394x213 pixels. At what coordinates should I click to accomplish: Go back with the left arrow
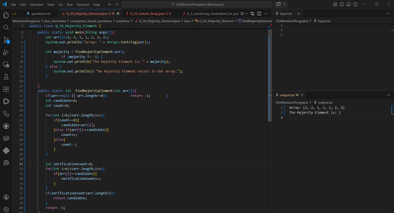[109, 4]
